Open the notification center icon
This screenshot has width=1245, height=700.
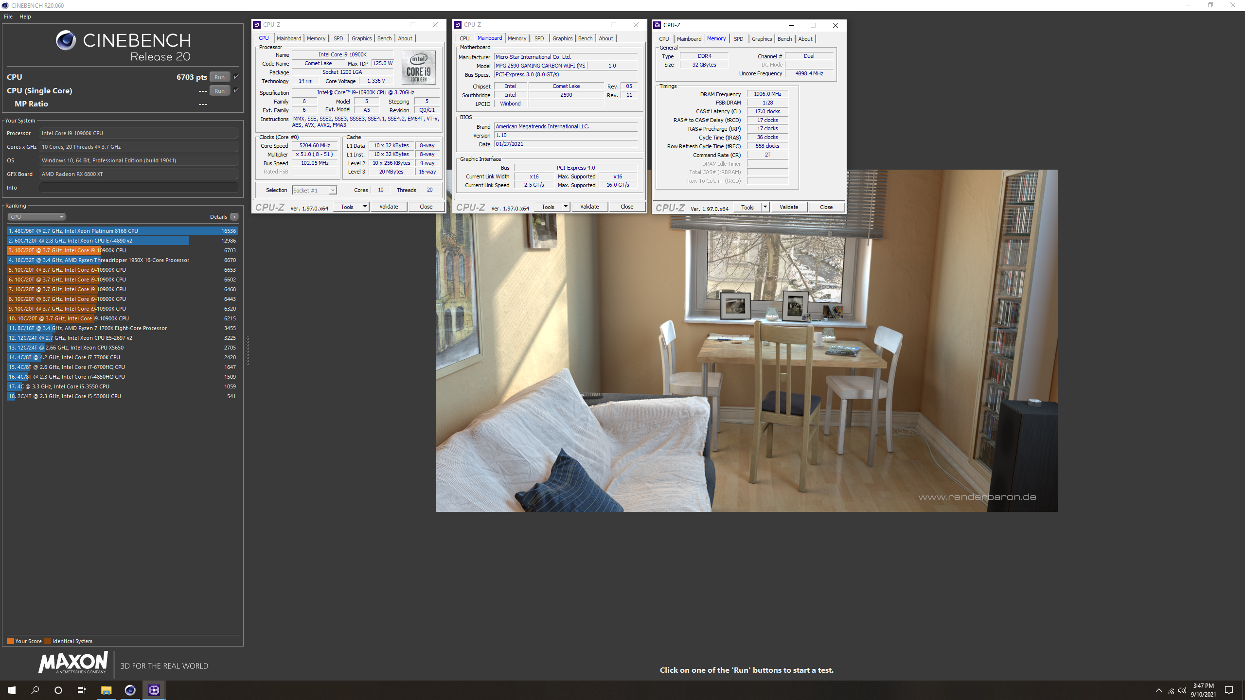[x=1229, y=690]
